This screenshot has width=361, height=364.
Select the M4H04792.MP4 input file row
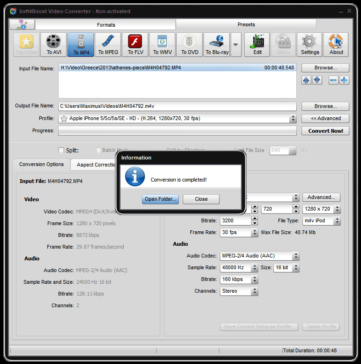pos(177,68)
